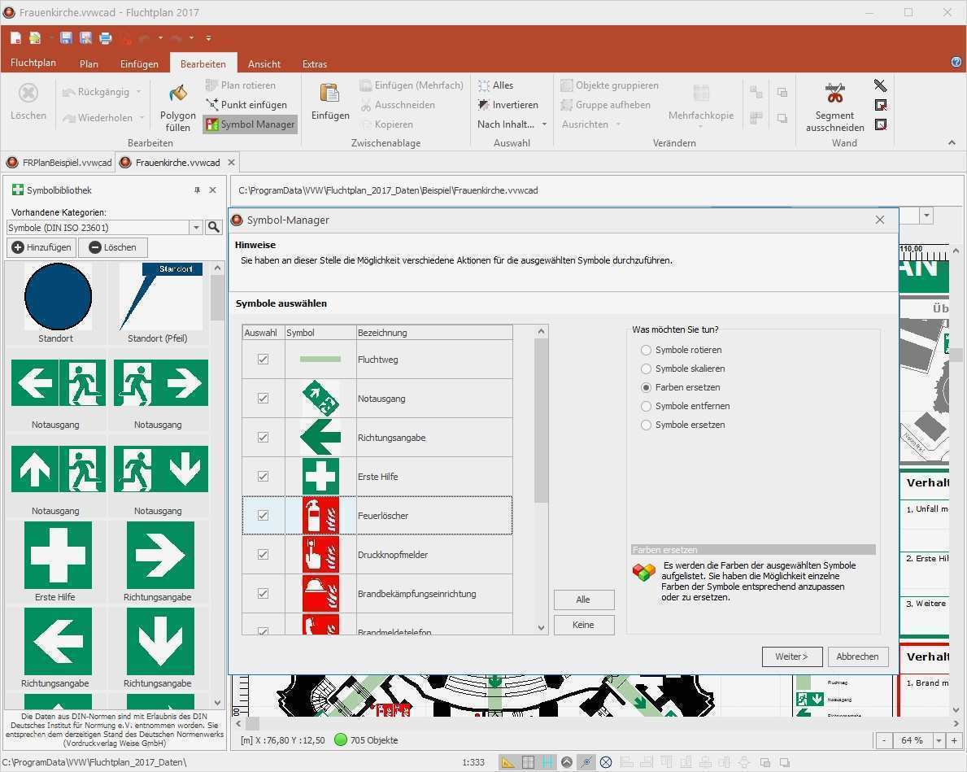
Task: Open the Fluchtplan ribbon tab
Action: pos(33,63)
